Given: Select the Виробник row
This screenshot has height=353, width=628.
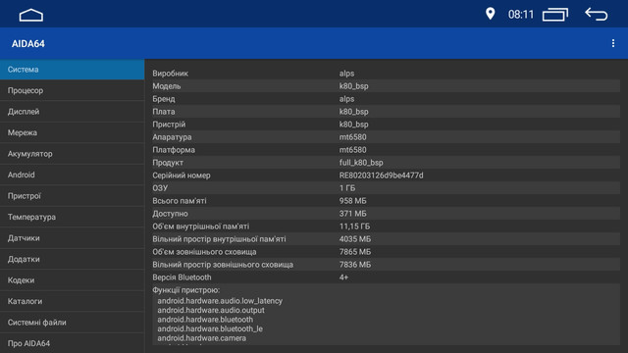Looking at the screenshot, I should tap(386, 74).
